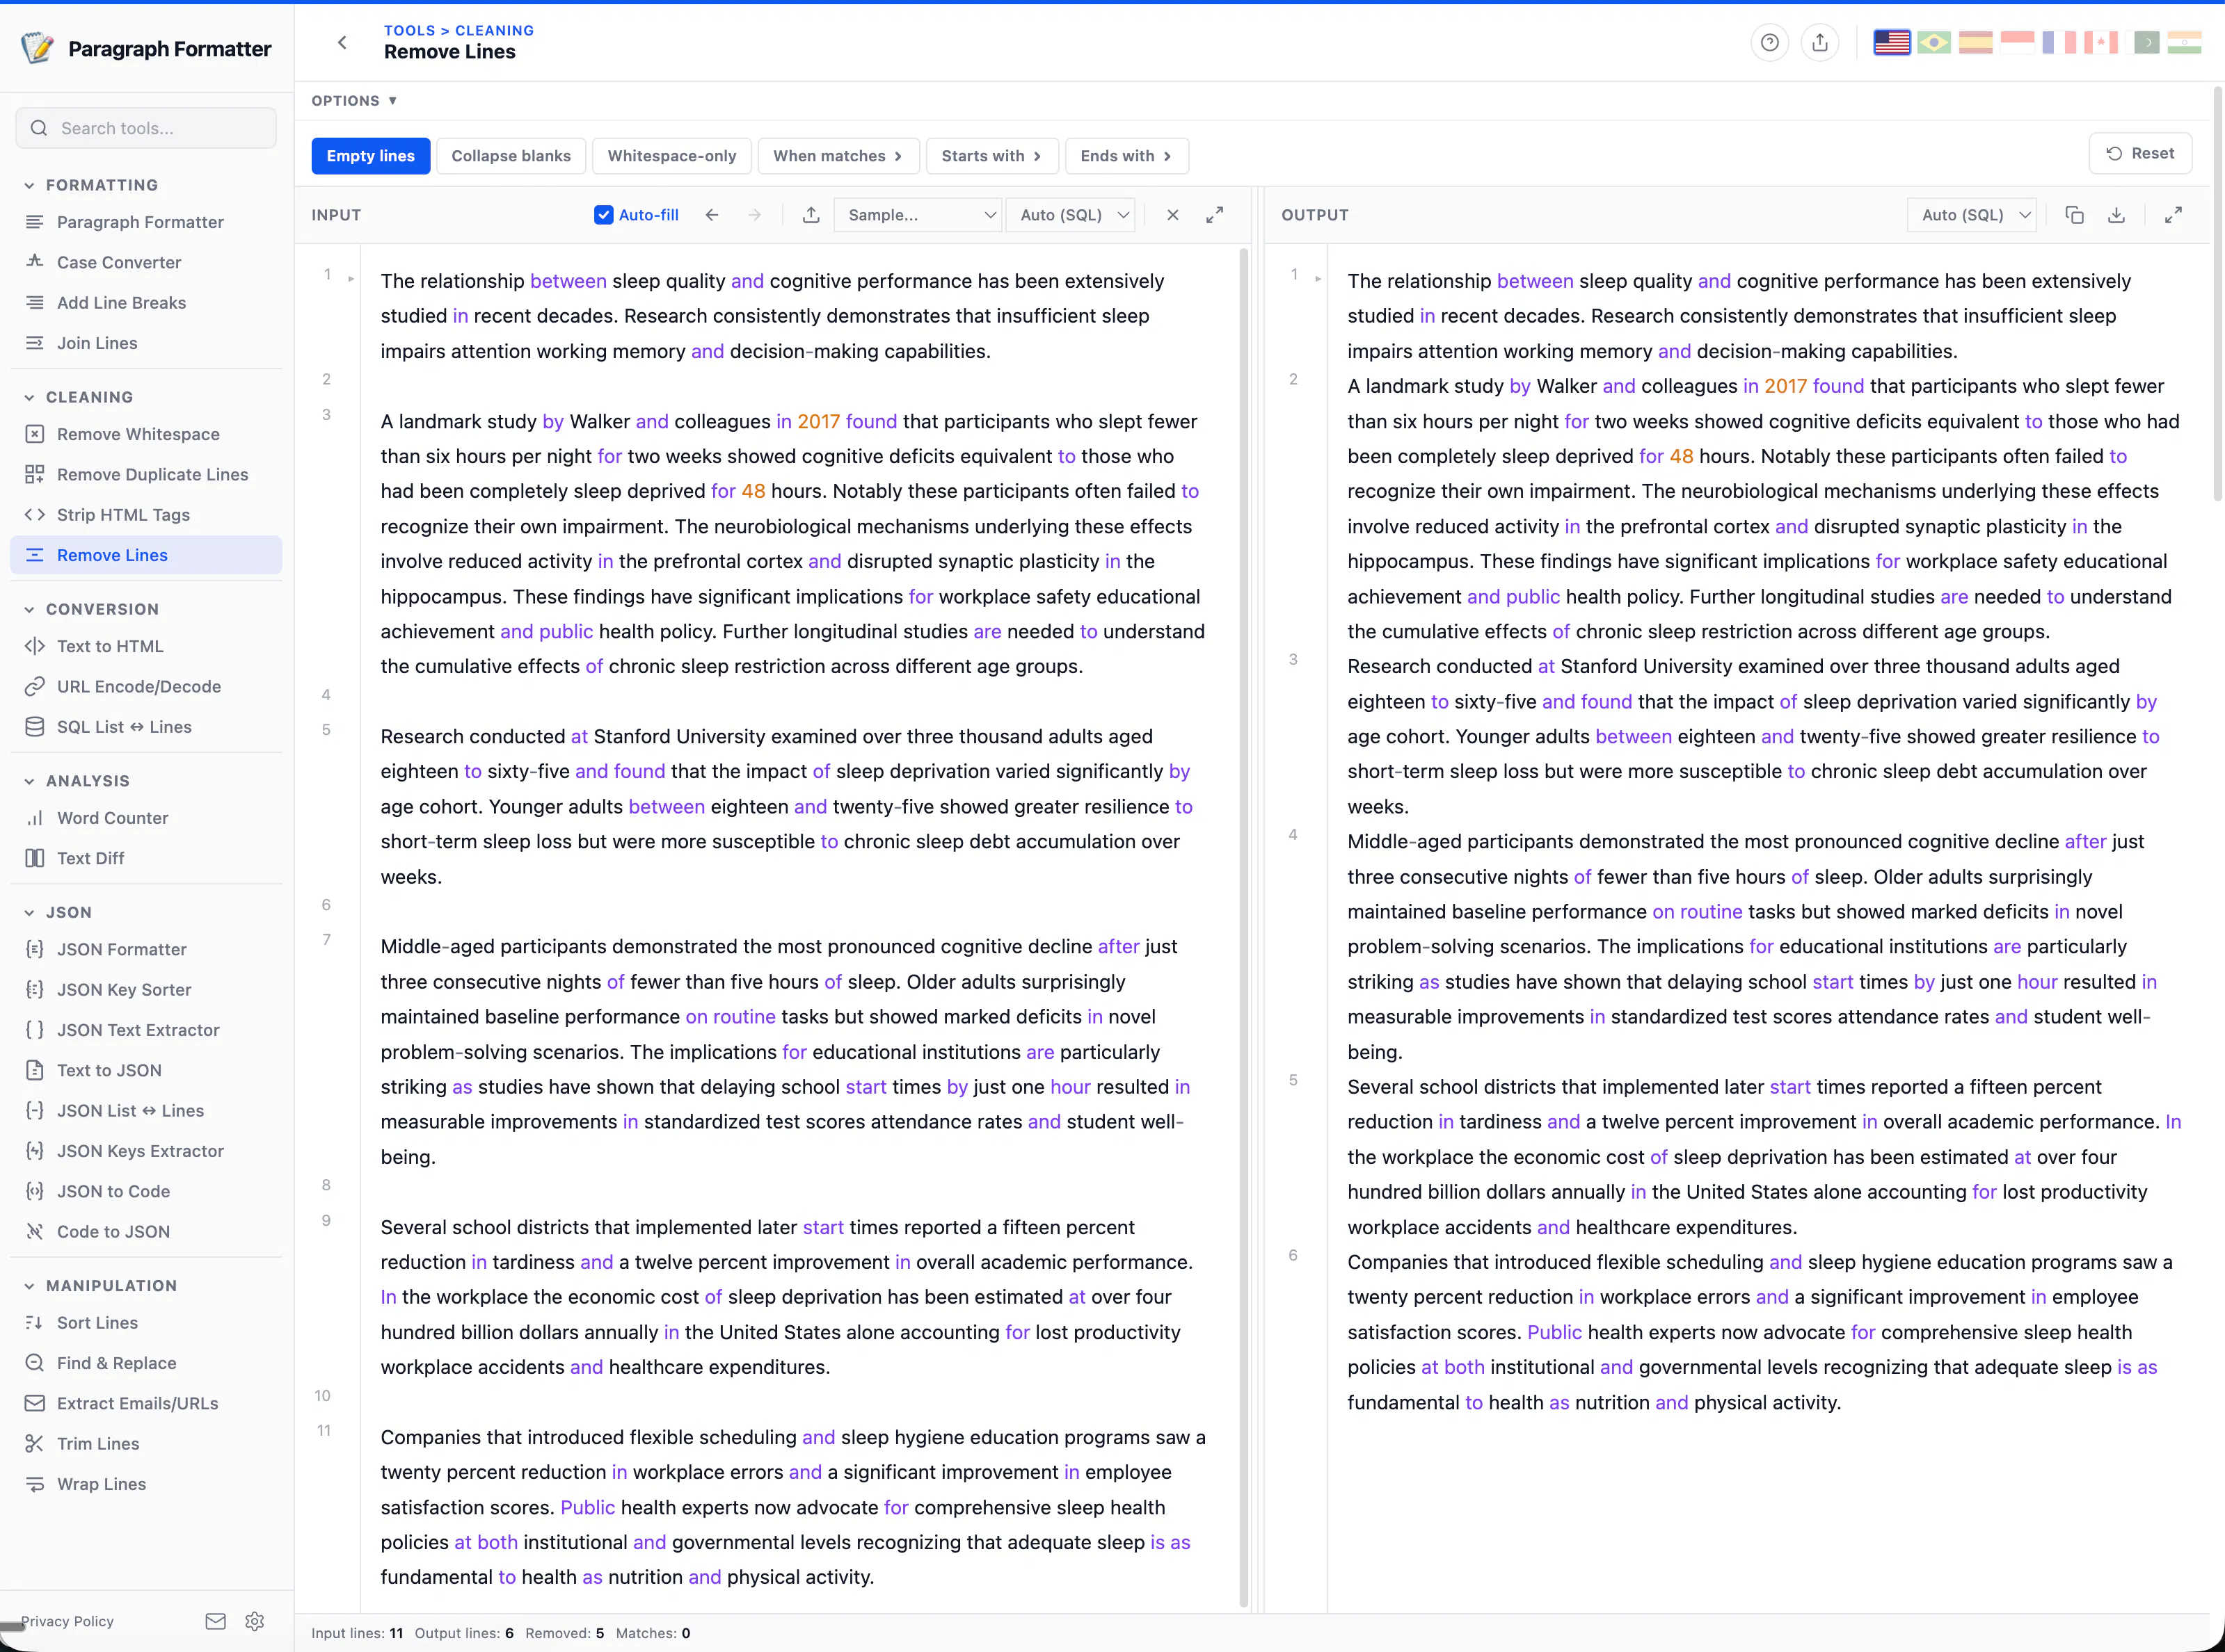Download the output text
Image resolution: width=2225 pixels, height=1652 pixels.
point(2116,215)
